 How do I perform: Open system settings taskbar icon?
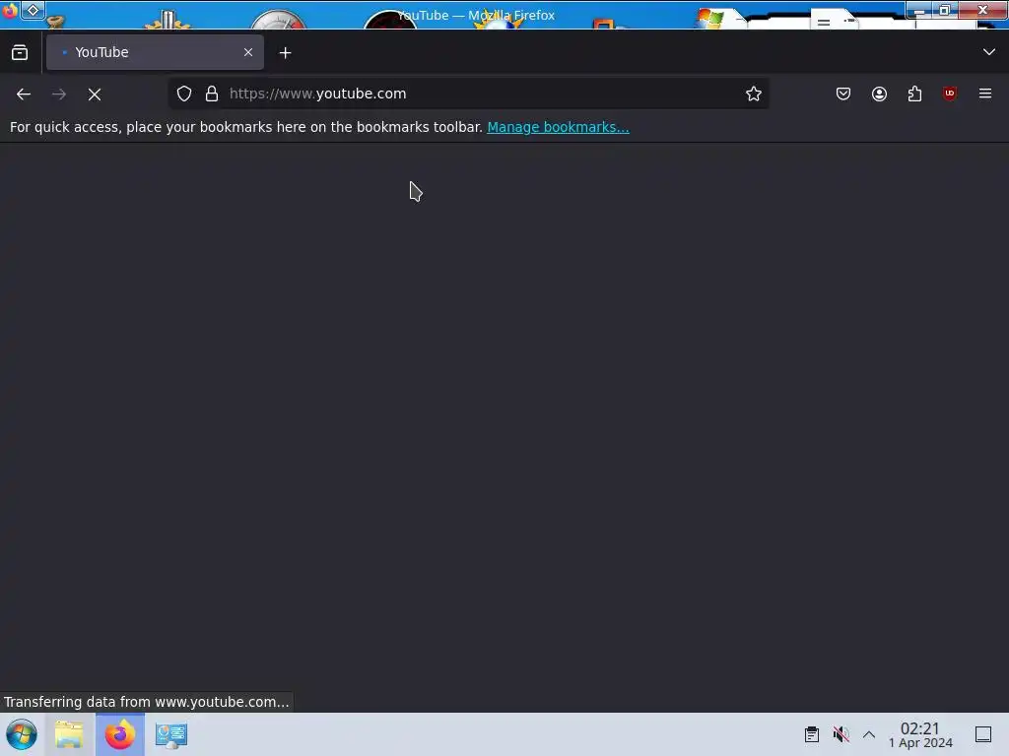coord(171,734)
